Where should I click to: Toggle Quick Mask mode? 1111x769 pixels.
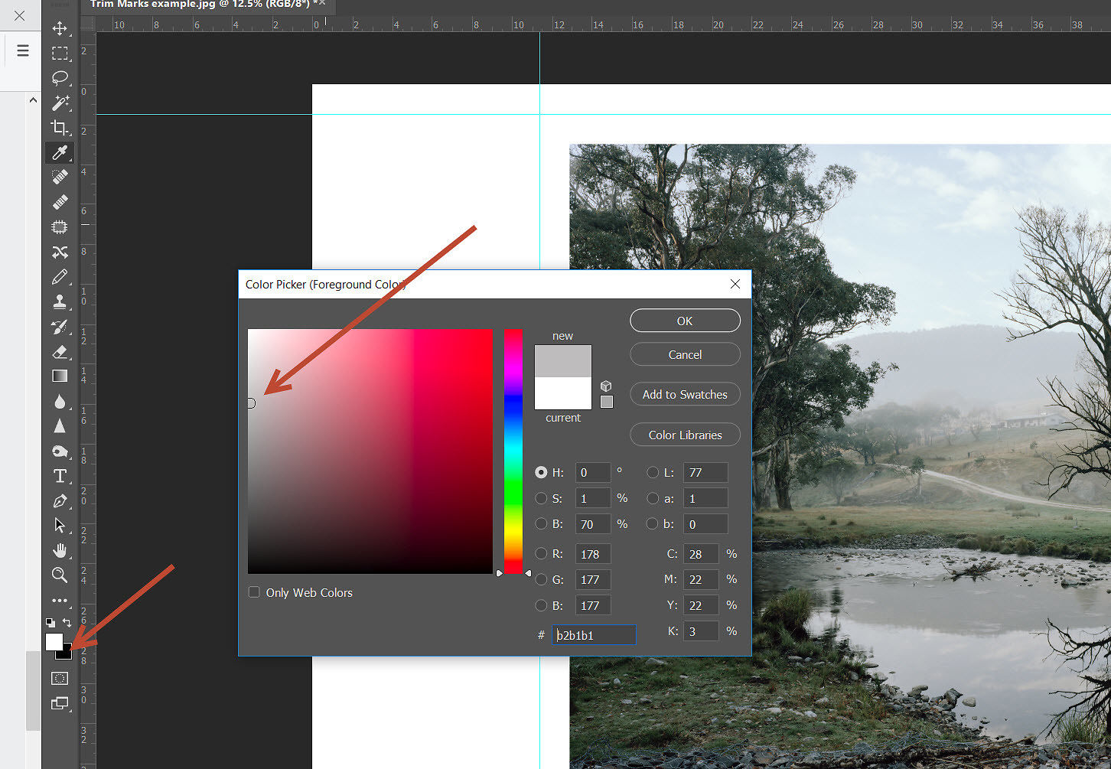point(60,677)
